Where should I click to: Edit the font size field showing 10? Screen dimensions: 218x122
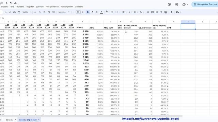coord(78,12)
